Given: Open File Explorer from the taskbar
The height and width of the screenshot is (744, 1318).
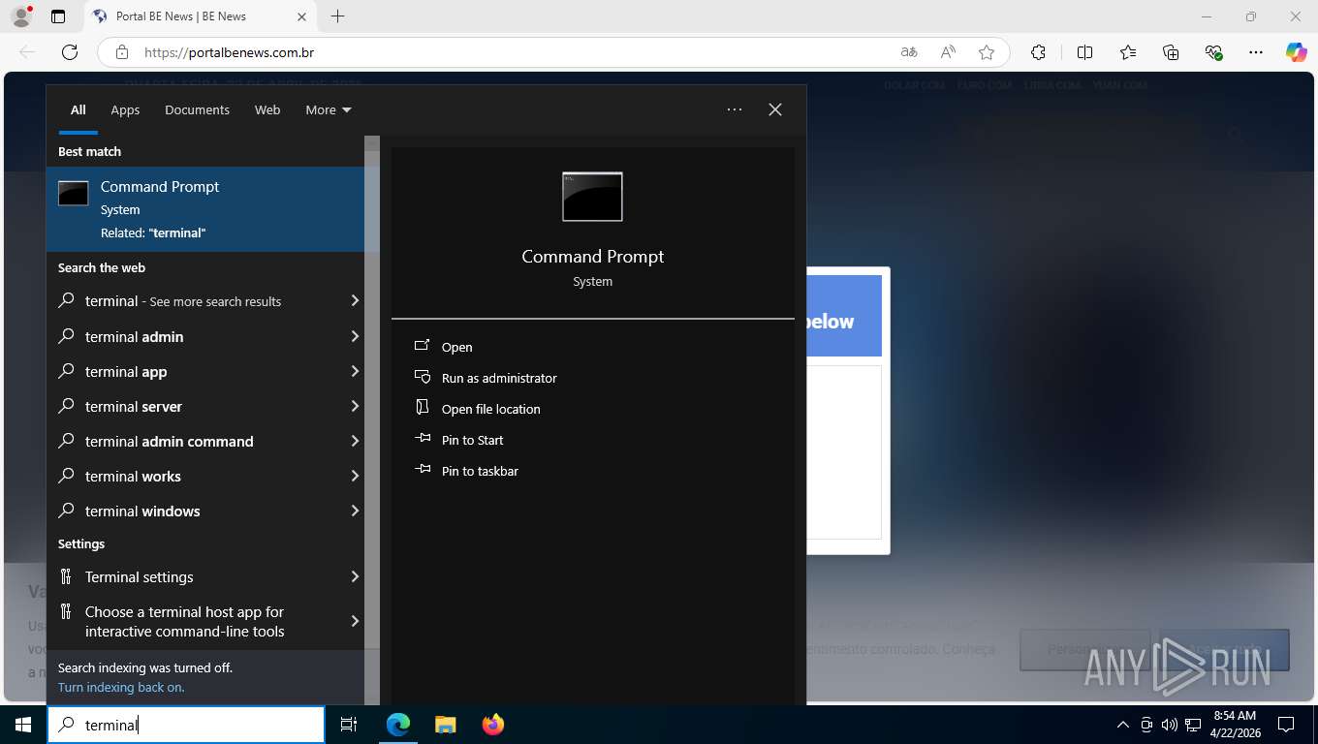Looking at the screenshot, I should pyautogui.click(x=445, y=724).
